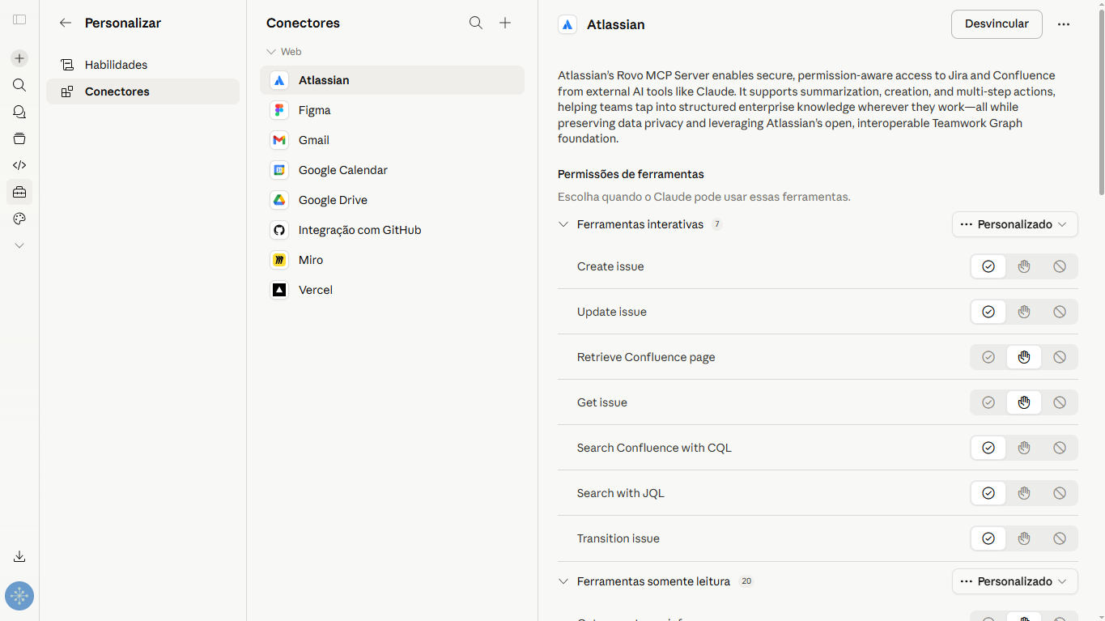Open Personalizado dropdown for Ferramentas somente leitura

[1014, 581]
